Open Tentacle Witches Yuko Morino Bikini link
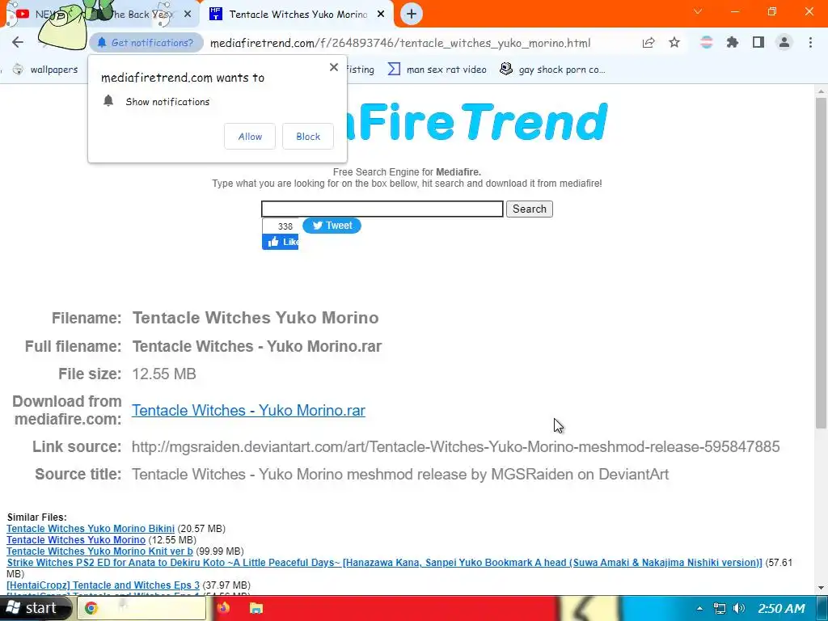828x621 pixels. tap(91, 529)
